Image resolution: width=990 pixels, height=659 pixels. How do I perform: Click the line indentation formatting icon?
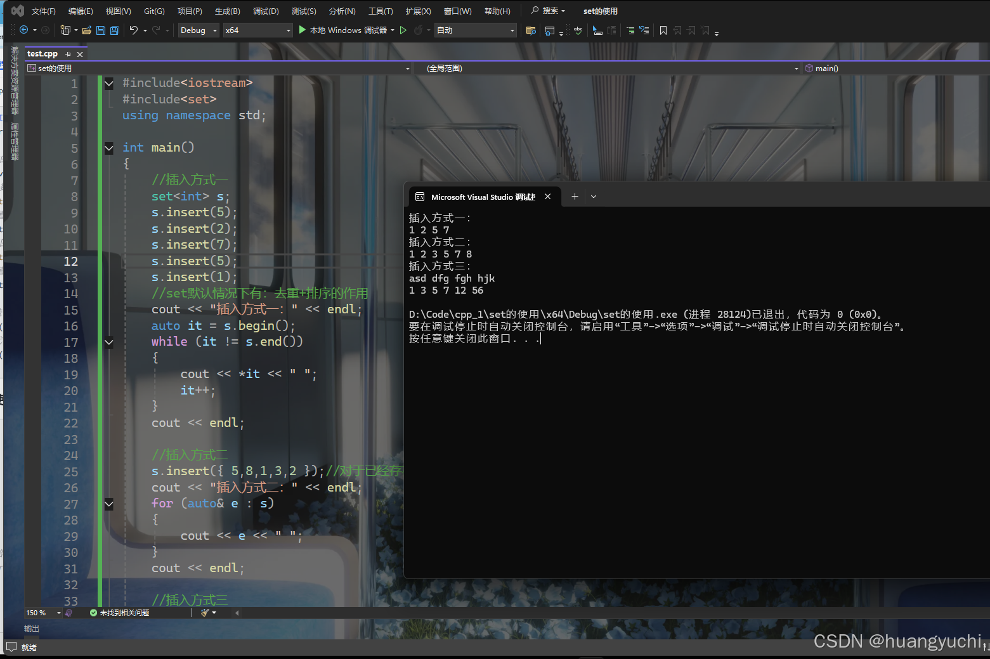[x=631, y=30]
